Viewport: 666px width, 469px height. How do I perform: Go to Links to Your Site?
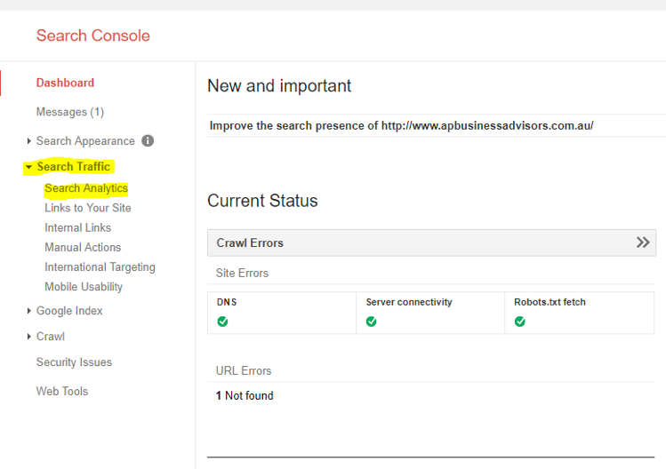tap(88, 208)
